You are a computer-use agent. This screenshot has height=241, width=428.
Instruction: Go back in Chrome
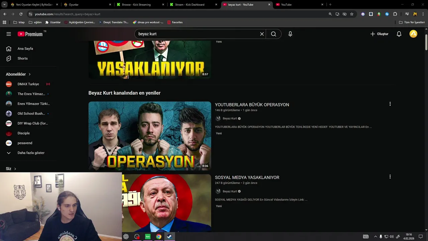coord(5,14)
